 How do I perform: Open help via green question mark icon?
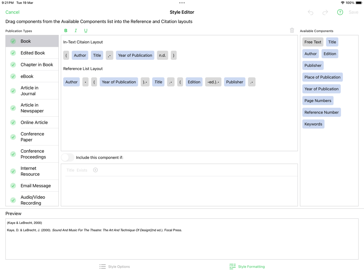point(340,12)
